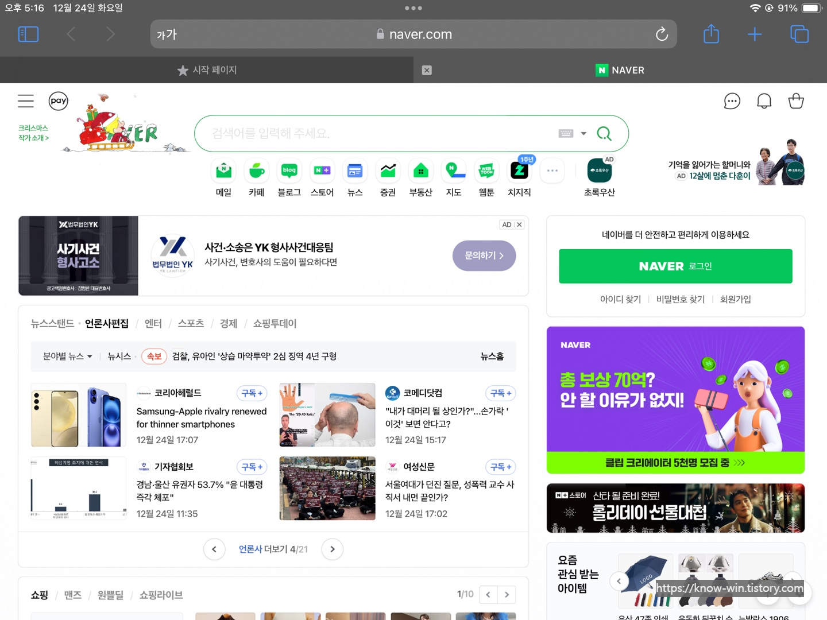The height and width of the screenshot is (620, 827).
Task: Open Naver 지도 shortcut
Action: point(454,178)
